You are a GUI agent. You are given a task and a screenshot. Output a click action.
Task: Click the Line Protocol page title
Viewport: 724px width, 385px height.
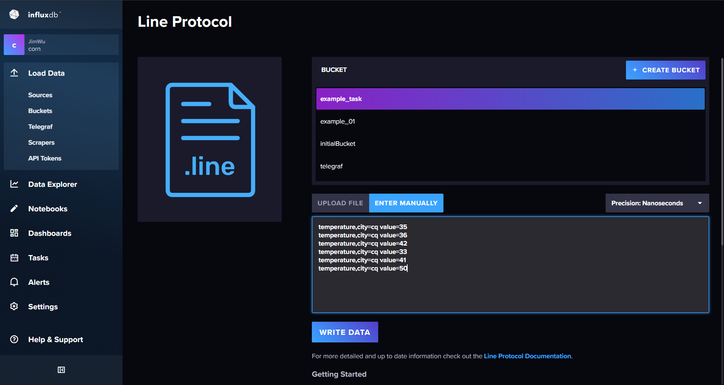coord(185,22)
